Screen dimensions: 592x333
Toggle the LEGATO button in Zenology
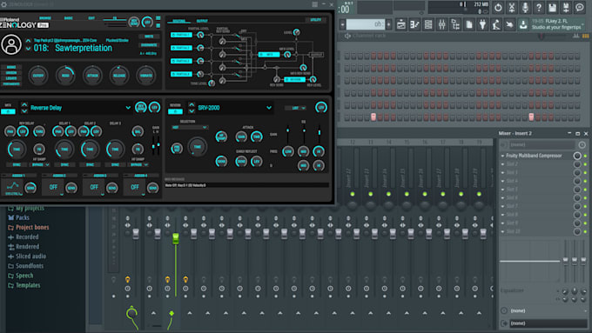pos(11,78)
